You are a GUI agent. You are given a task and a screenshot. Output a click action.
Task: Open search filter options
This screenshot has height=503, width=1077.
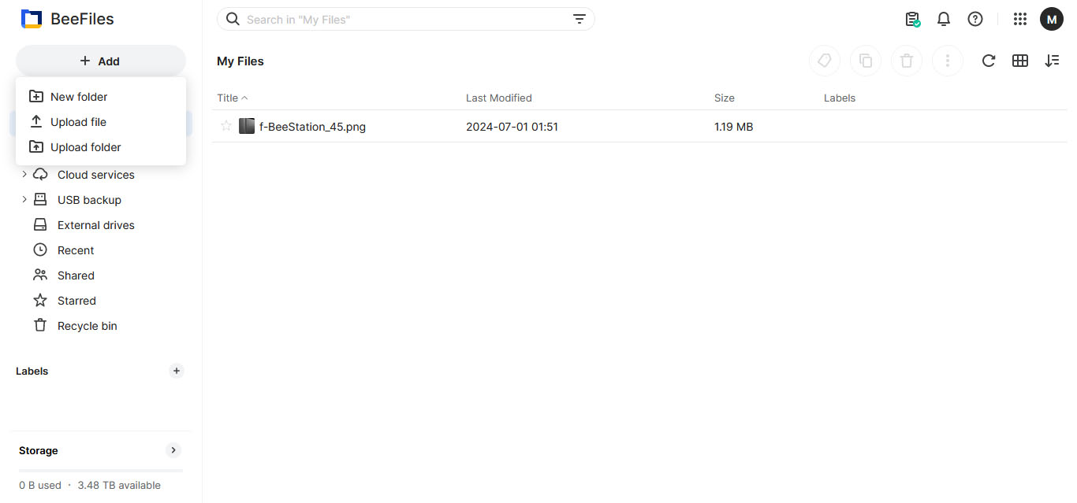pyautogui.click(x=579, y=20)
